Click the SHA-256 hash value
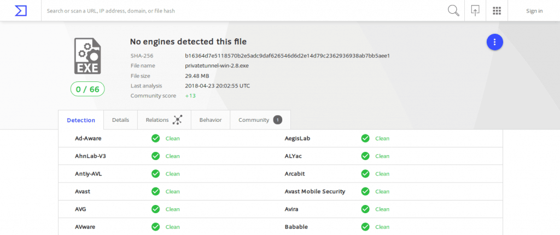 [287, 56]
